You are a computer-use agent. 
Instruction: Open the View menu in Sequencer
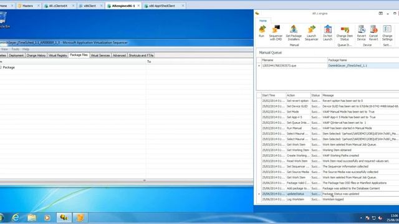(x=4, y=49)
